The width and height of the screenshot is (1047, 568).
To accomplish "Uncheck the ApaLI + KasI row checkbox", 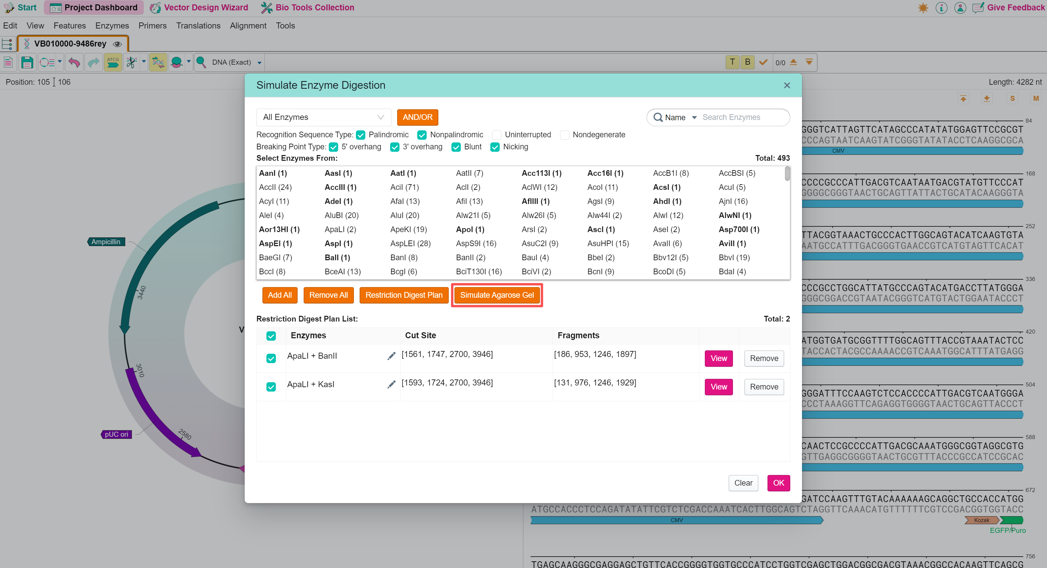I will (x=271, y=386).
